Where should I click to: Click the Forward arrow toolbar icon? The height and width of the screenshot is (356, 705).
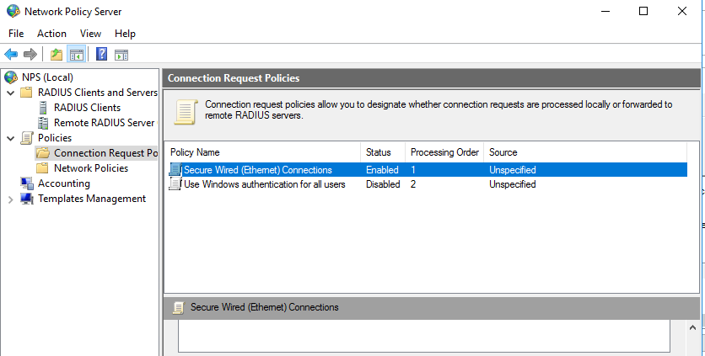(30, 55)
